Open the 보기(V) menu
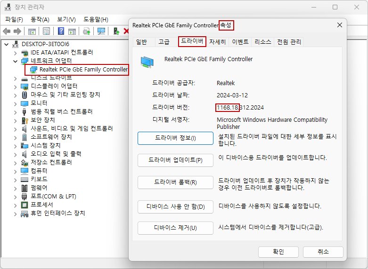Screen dimensions: 368x269 click(x=66, y=20)
